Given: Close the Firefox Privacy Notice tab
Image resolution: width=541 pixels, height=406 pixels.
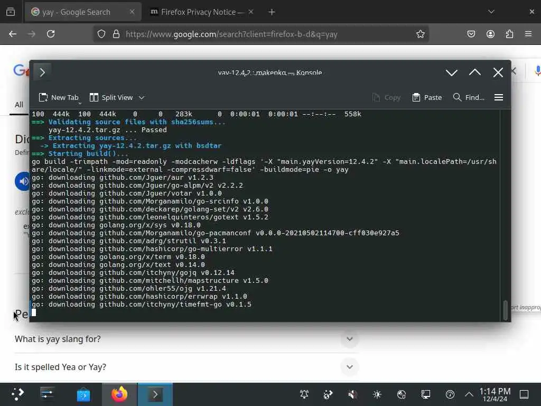Looking at the screenshot, I should [x=251, y=12].
